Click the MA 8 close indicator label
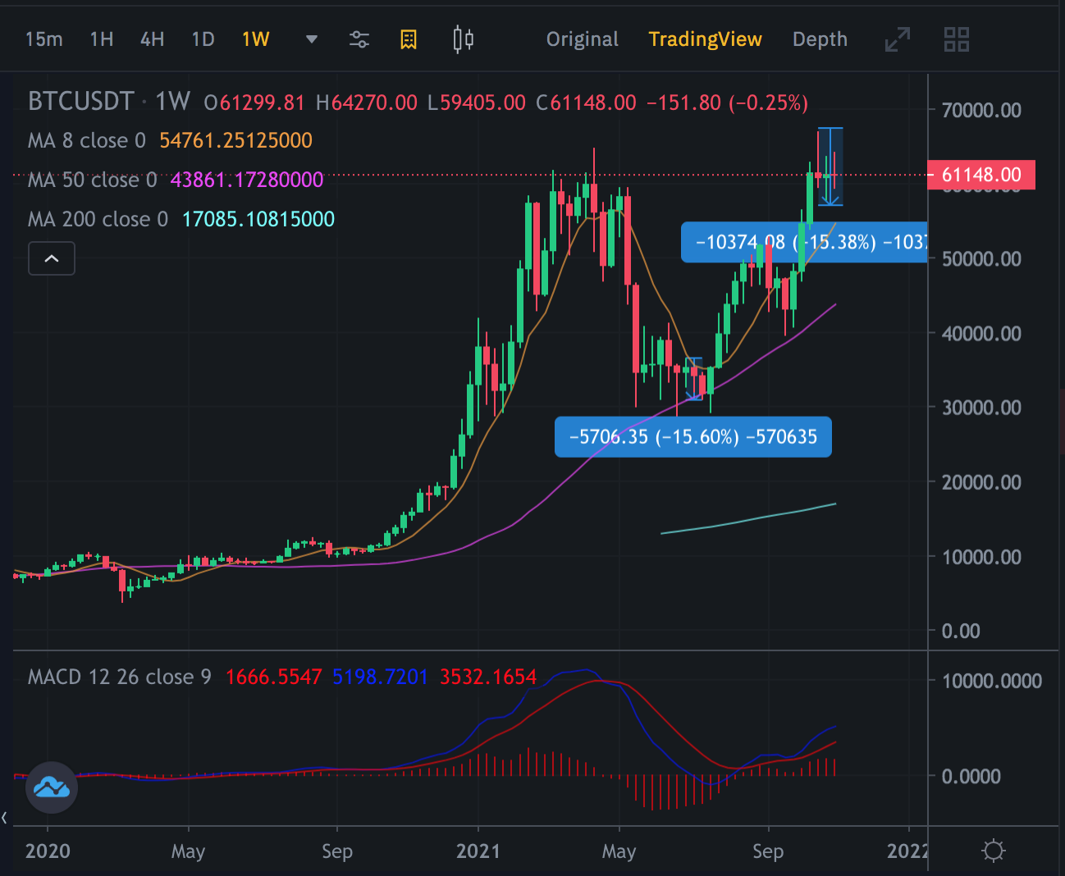Viewport: 1065px width, 876px height. point(87,140)
